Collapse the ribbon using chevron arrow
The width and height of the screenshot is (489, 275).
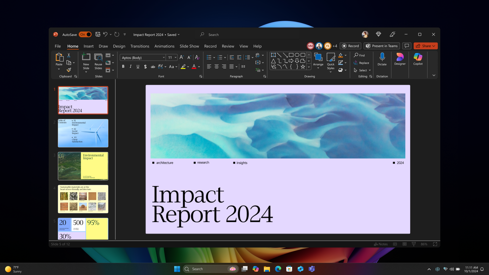pos(434,75)
